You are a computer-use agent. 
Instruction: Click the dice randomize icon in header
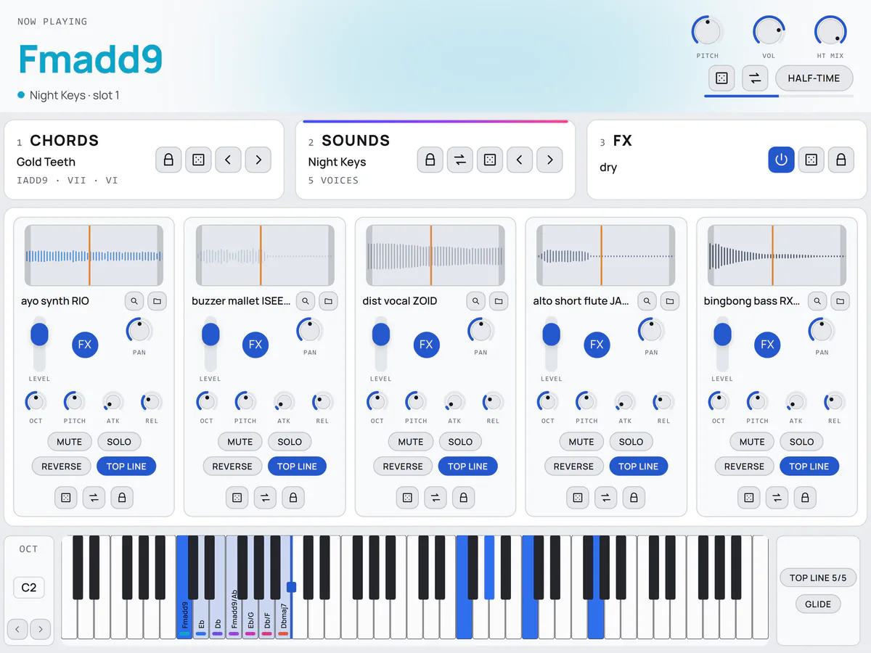coord(721,78)
